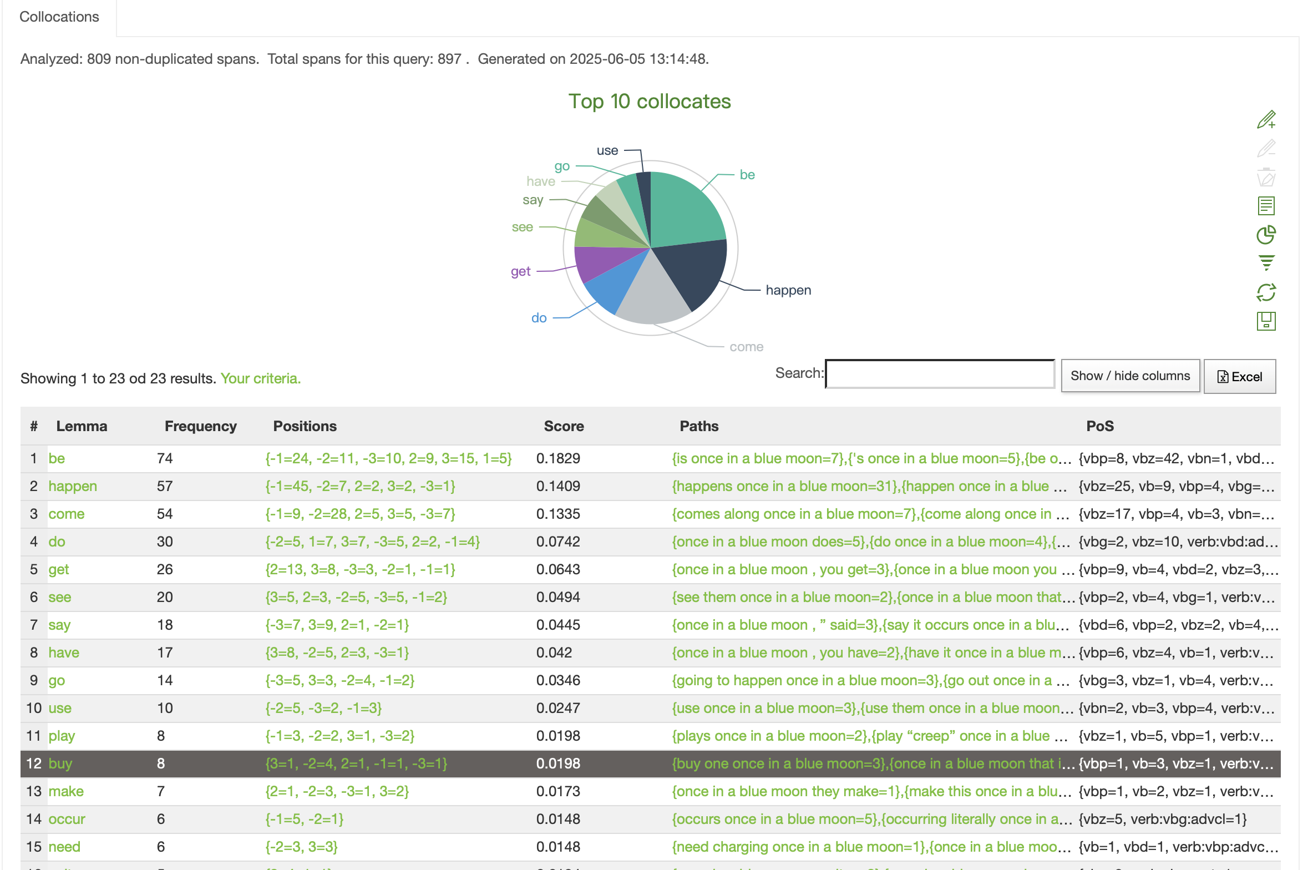Open positions link for lemma 'be'
Screen dimensions: 1308x870
[388, 458]
